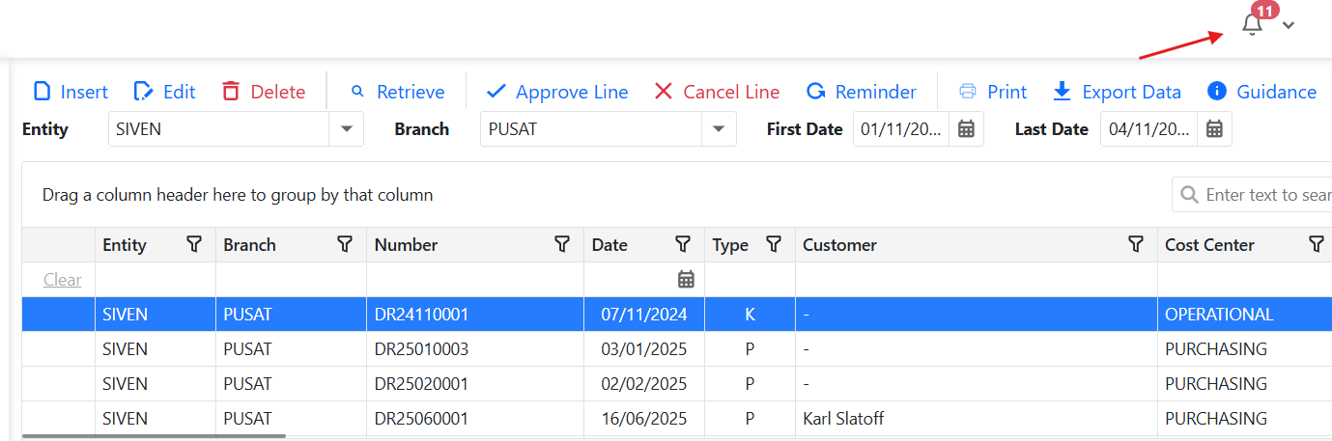Click the Delete toolbar button
The image size is (1332, 441).
[263, 92]
